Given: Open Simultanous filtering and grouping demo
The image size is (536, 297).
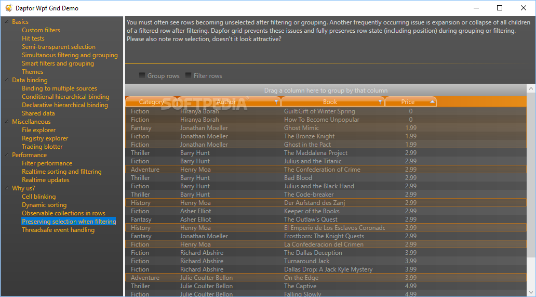Looking at the screenshot, I should point(70,55).
